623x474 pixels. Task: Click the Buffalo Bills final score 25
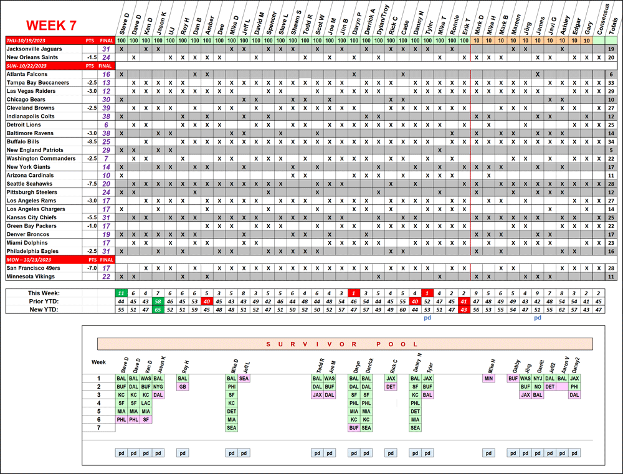(106, 142)
